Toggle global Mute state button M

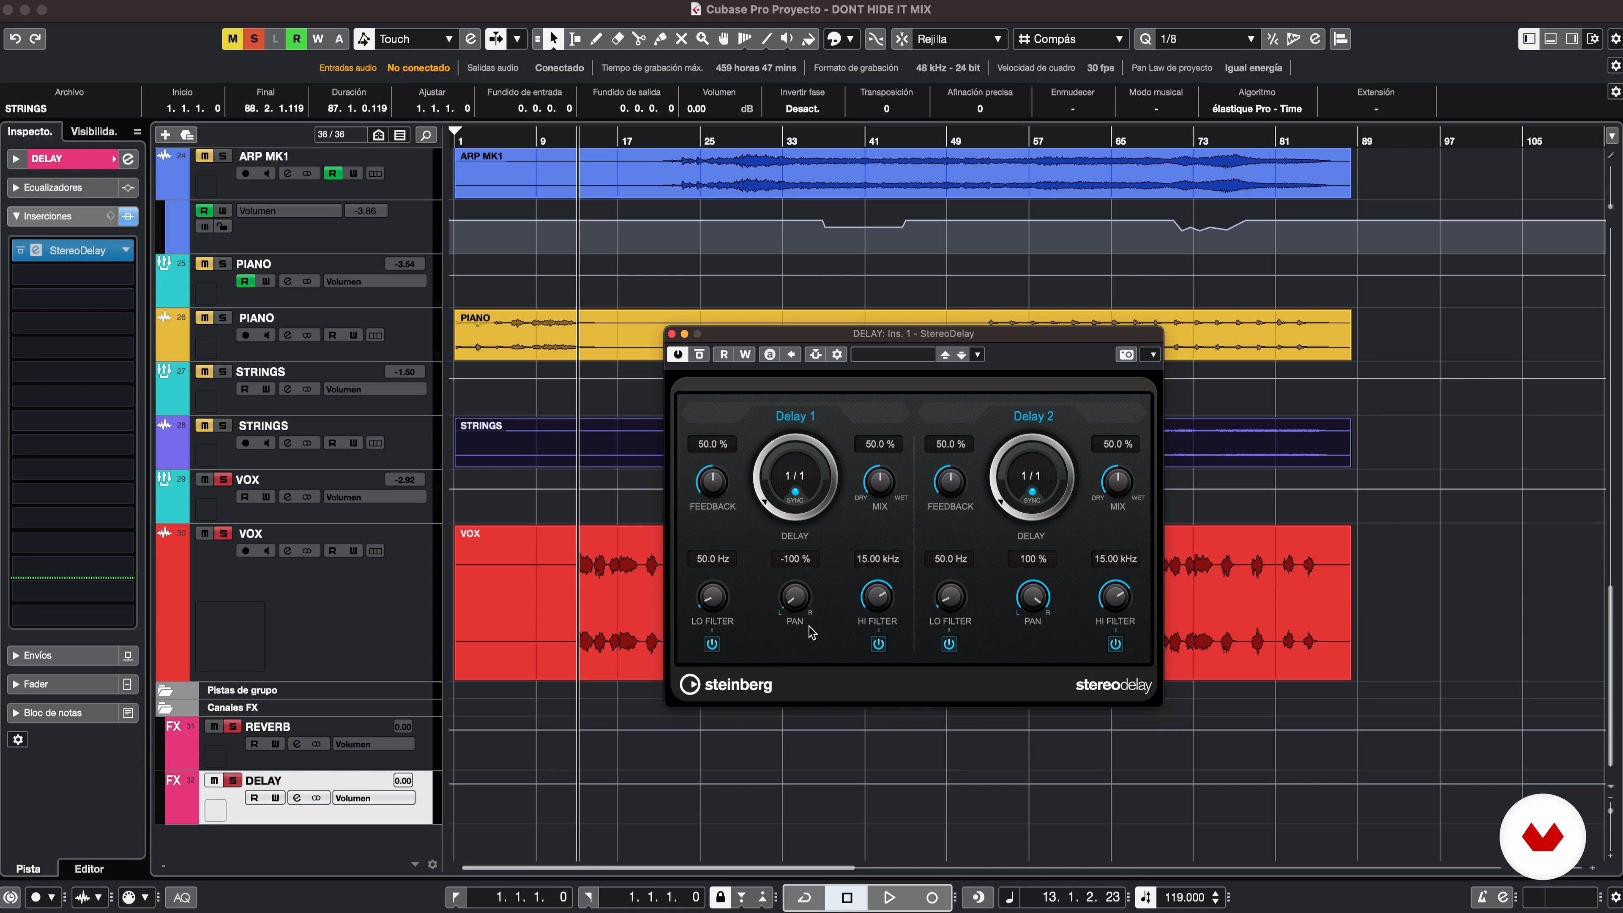click(232, 39)
